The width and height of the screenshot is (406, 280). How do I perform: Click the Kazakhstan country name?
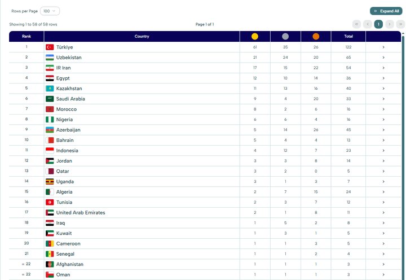click(69, 89)
